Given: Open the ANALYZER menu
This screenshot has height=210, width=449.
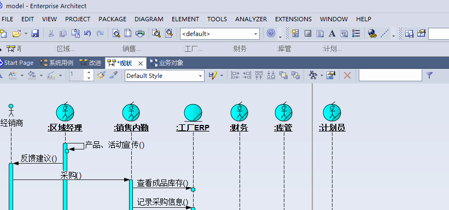Looking at the screenshot, I should [251, 19].
